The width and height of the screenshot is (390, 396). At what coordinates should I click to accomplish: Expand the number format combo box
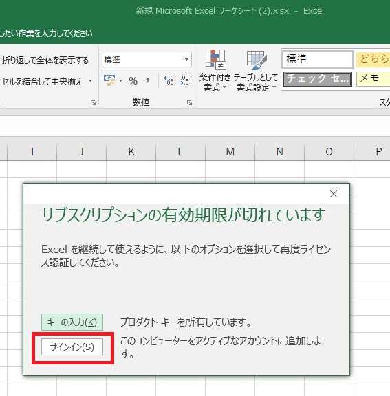(186, 60)
